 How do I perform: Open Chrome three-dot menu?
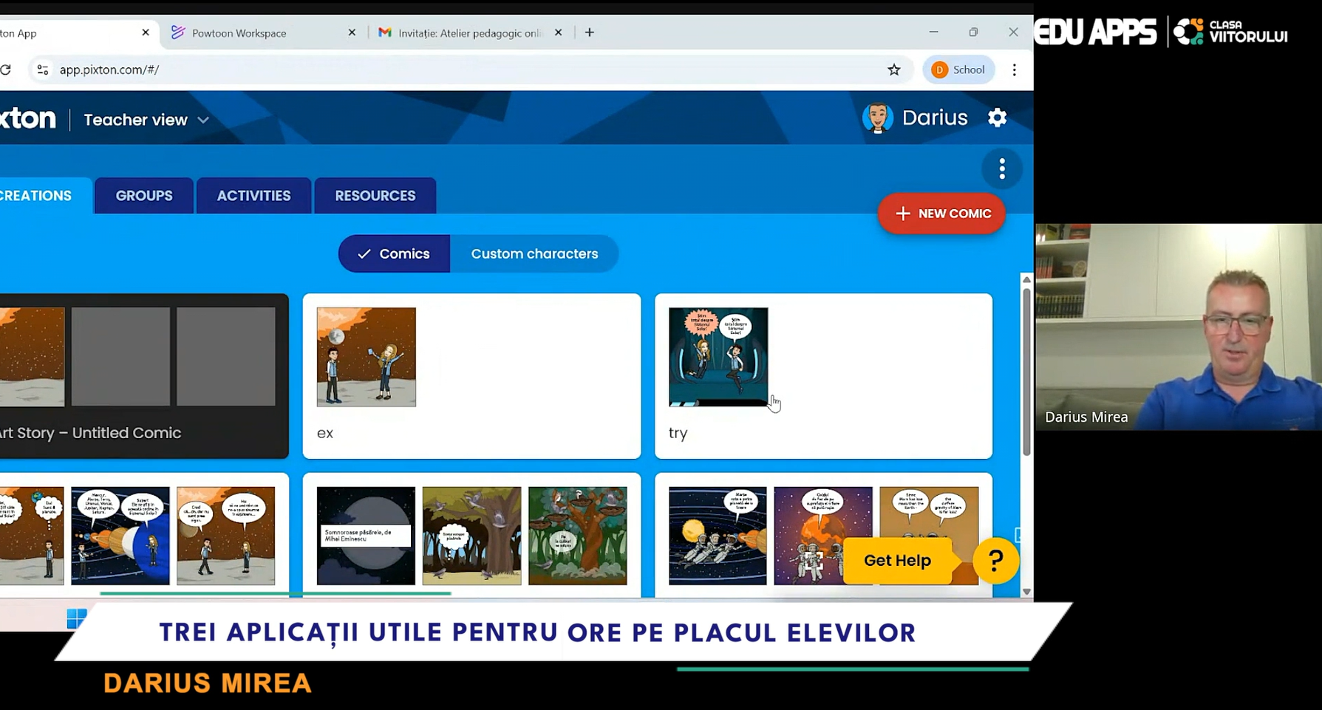pos(1015,69)
